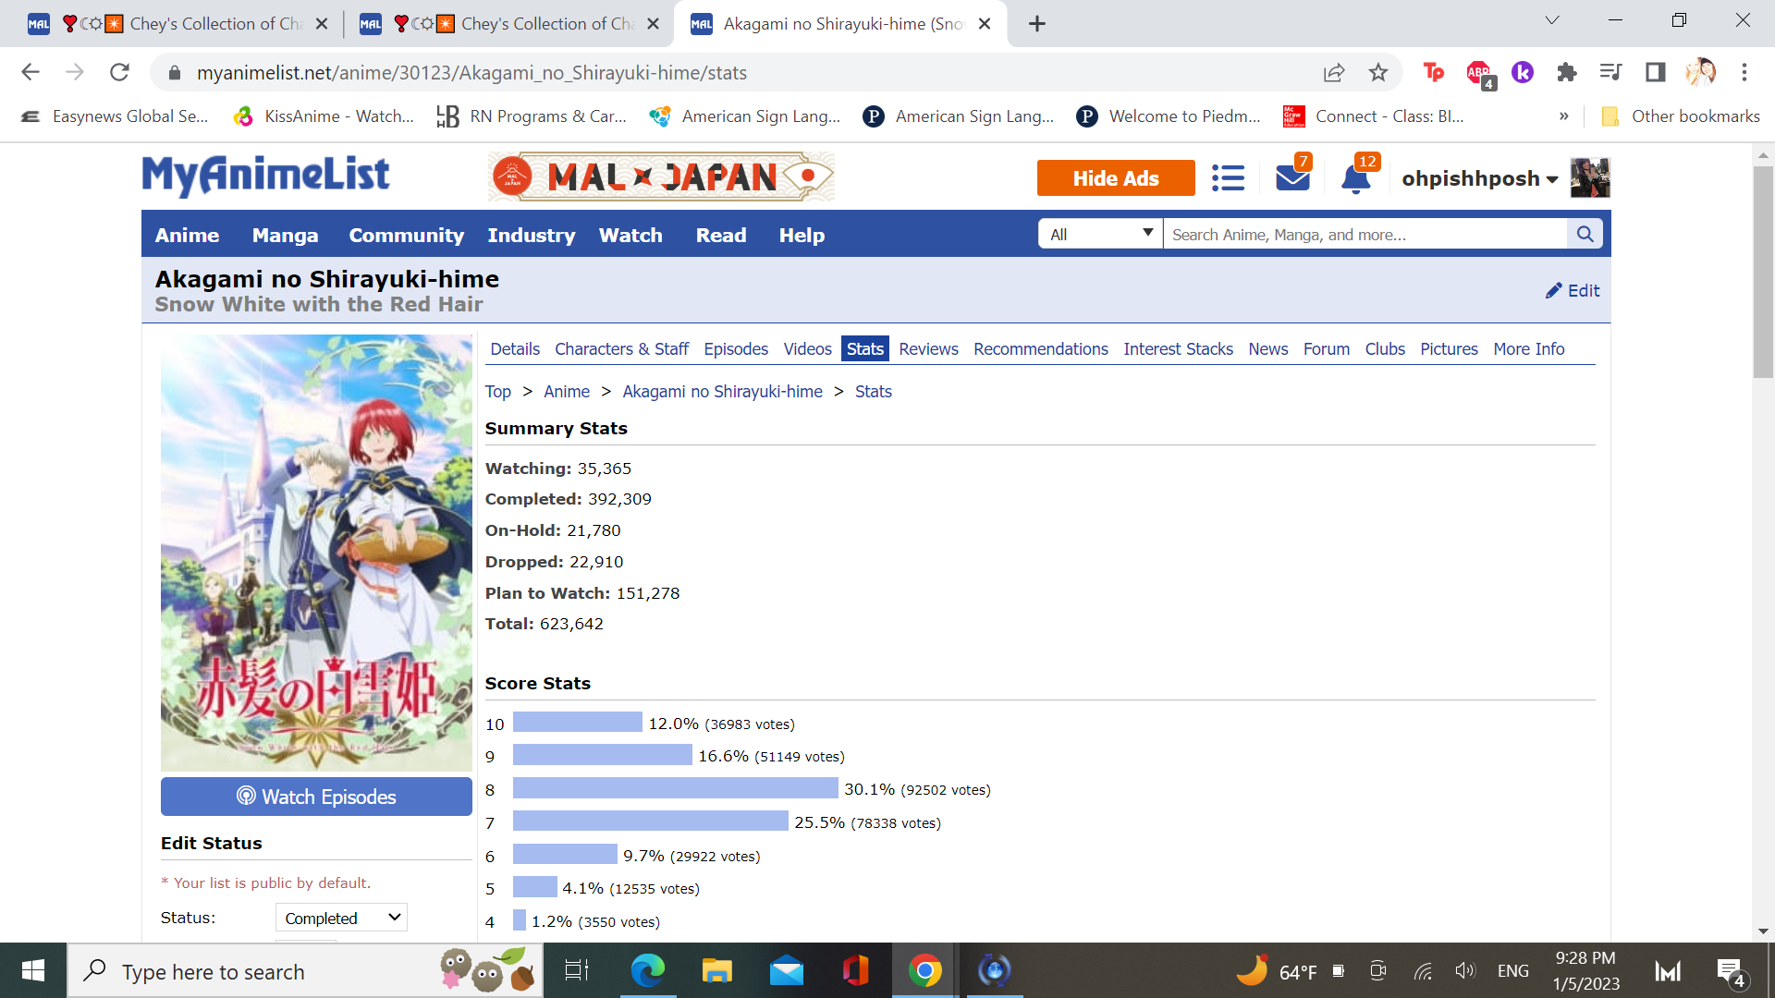Viewport: 1775px width, 998px height.
Task: Open Microsoft Edge from taskbar
Action: (648, 970)
